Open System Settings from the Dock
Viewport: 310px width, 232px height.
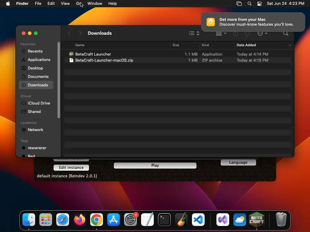click(x=130, y=220)
